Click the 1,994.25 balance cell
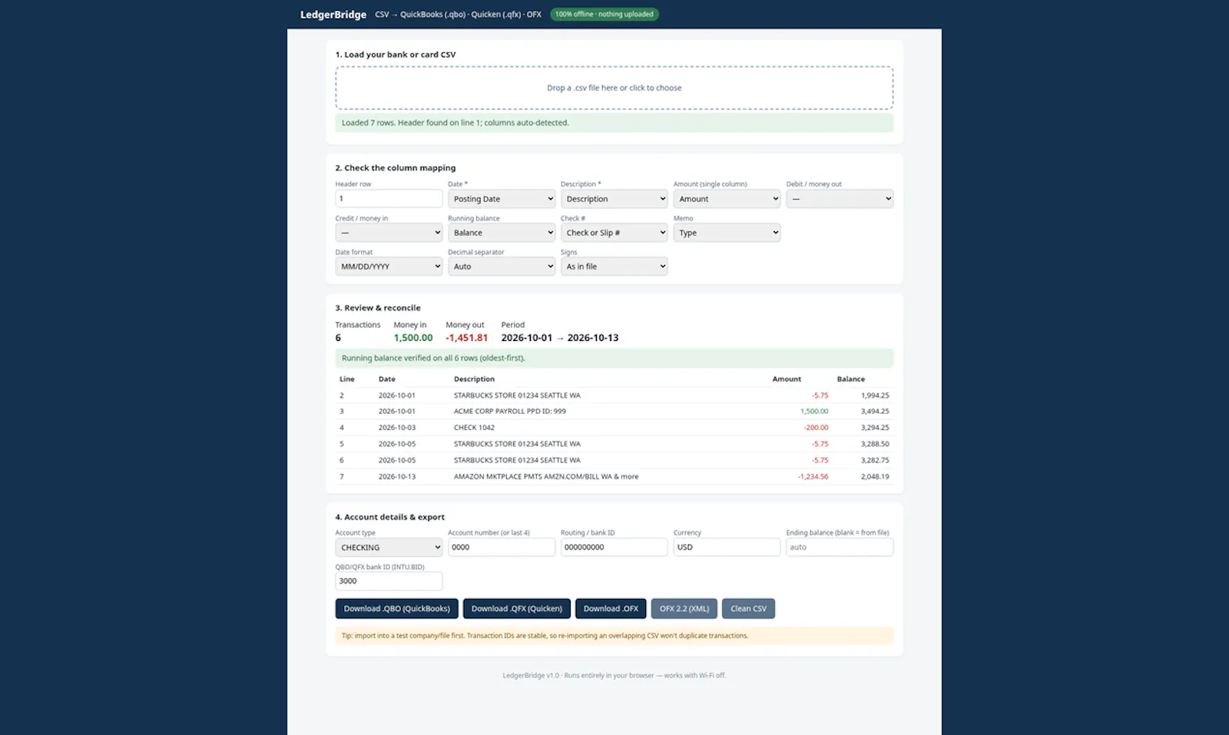 [x=875, y=396]
